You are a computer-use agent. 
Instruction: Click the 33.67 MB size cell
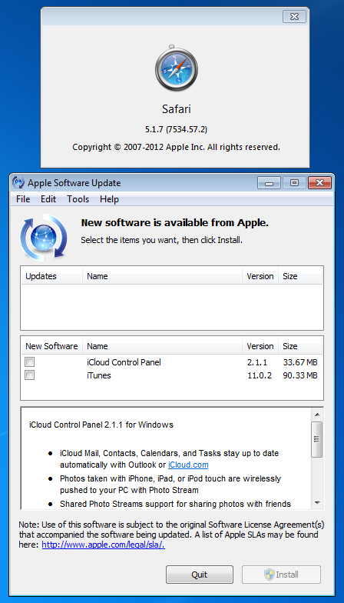(300, 362)
